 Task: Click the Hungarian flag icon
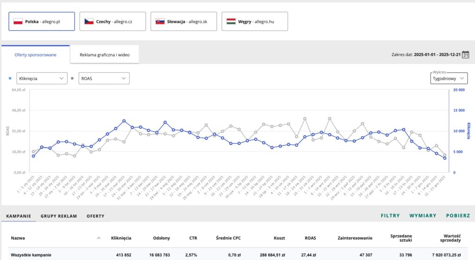[x=231, y=21]
